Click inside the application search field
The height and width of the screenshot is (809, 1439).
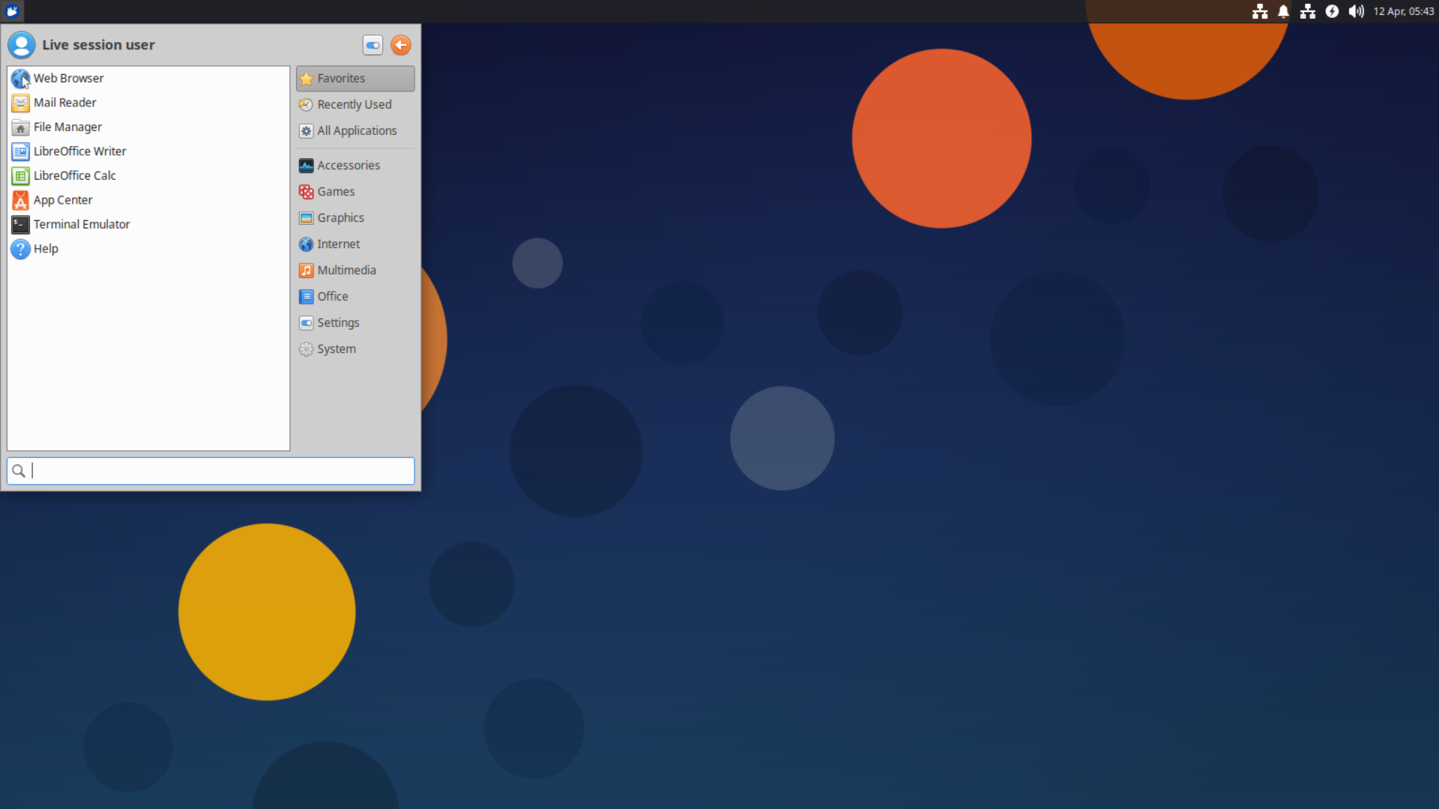(x=210, y=470)
